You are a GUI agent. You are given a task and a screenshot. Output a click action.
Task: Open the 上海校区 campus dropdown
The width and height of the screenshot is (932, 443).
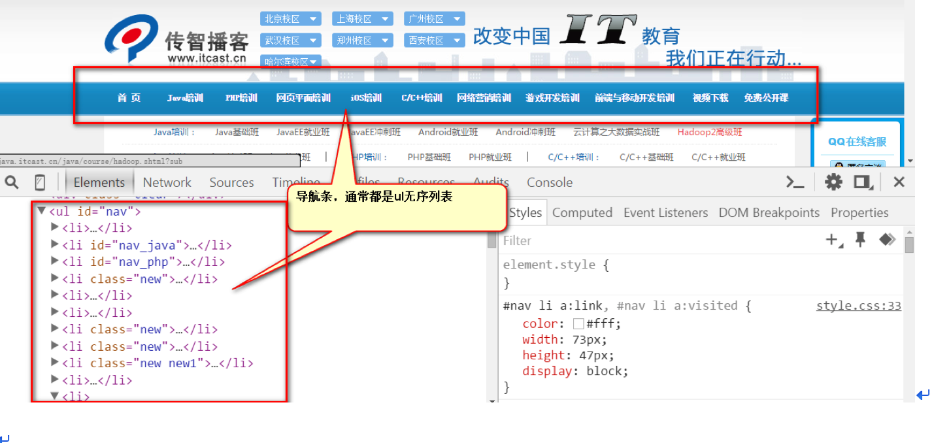[x=362, y=19]
